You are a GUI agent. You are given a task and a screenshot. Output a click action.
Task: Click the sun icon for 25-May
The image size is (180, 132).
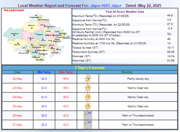(88, 106)
